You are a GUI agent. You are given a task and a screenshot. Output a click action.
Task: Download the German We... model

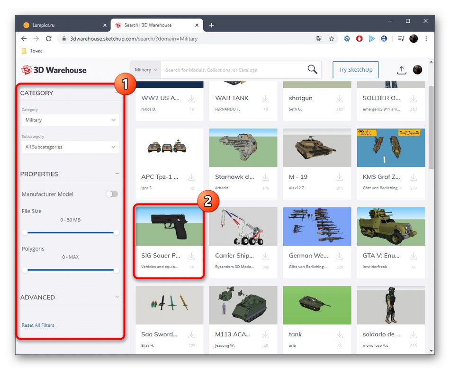click(339, 256)
